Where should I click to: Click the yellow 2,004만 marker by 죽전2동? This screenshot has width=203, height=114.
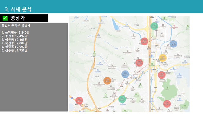click(163, 58)
